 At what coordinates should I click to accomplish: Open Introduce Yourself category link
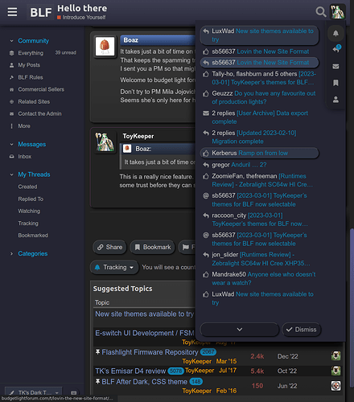[x=81, y=18]
